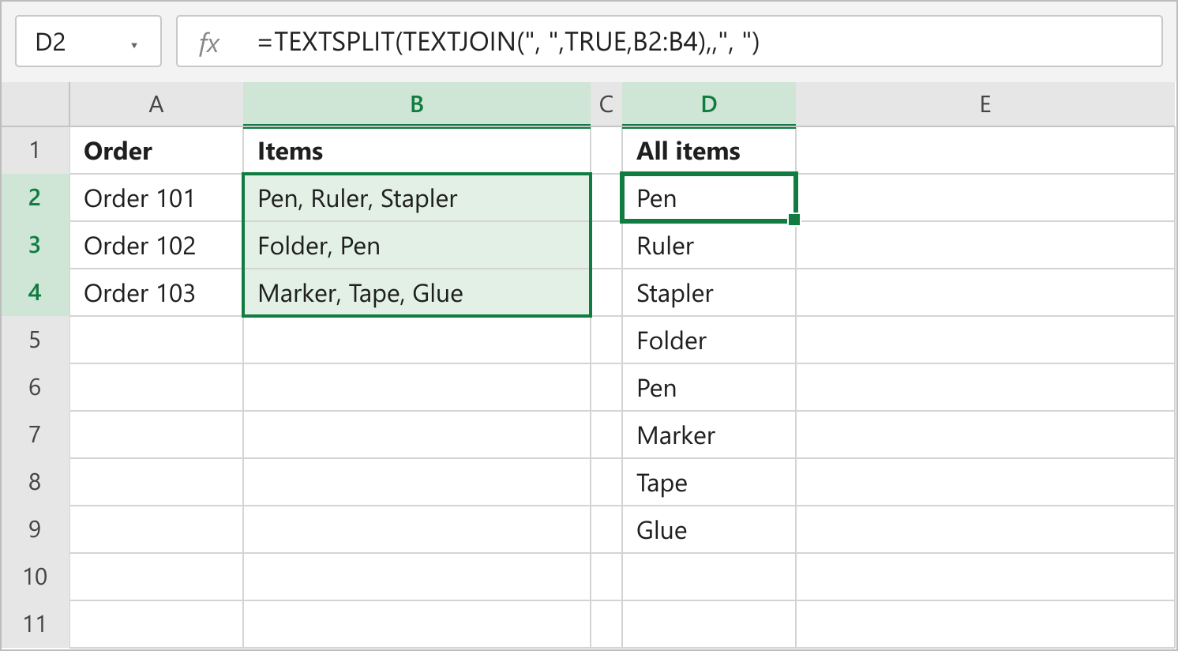Click the Name Box showing D2
Image resolution: width=1178 pixels, height=651 pixels.
tap(88, 41)
